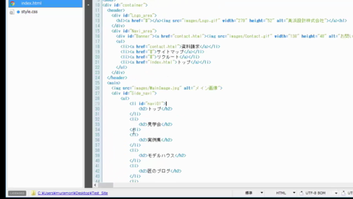The height and width of the screenshot is (199, 353).
Task: Click the h2 匠のブログ text in line 42
Action: (160, 171)
